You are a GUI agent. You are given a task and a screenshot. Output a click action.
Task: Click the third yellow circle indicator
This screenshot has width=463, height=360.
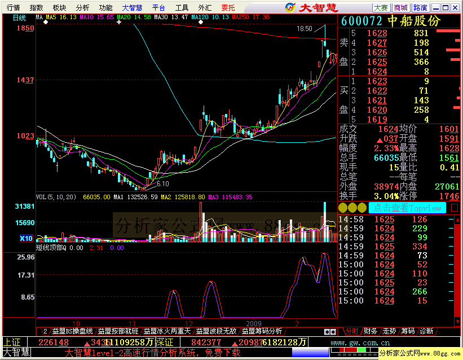pos(362,208)
